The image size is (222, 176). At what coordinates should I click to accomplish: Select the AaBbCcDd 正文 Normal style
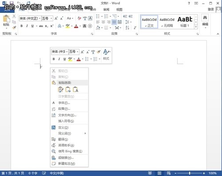click(x=149, y=22)
